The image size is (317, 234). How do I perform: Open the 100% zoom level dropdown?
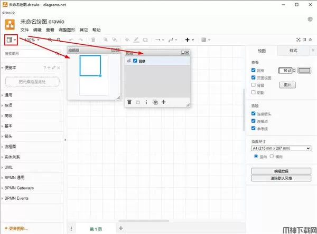pyautogui.click(x=32, y=40)
